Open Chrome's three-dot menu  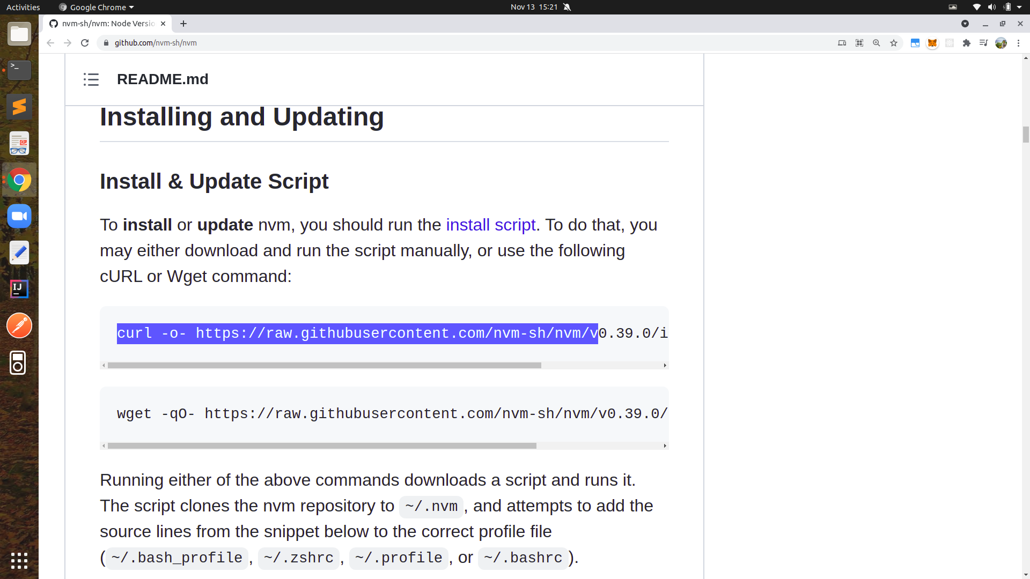(1018, 43)
